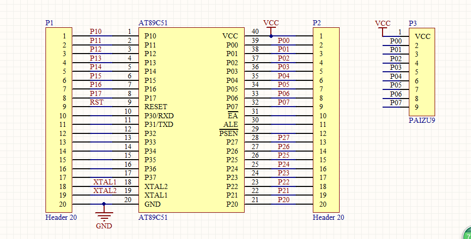Click the junction dot on VCC wire
This screenshot has width=471, height=239.
[x=271, y=36]
